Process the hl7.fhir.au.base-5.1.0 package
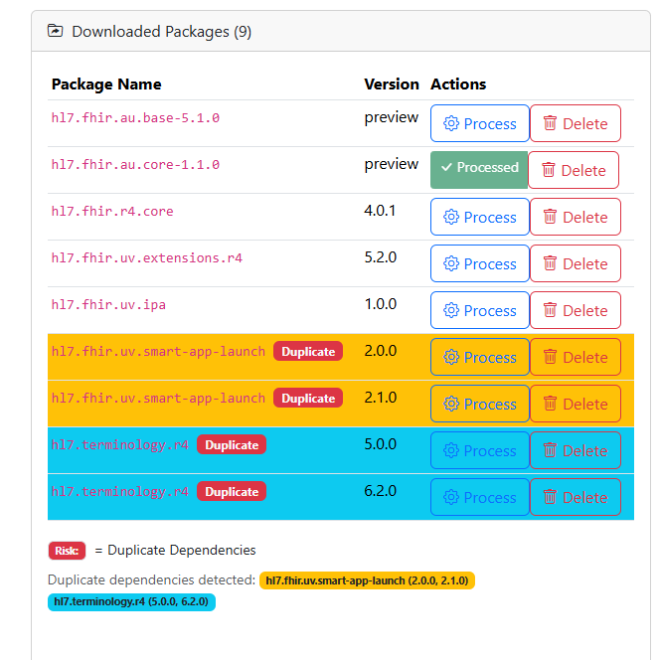 click(479, 123)
